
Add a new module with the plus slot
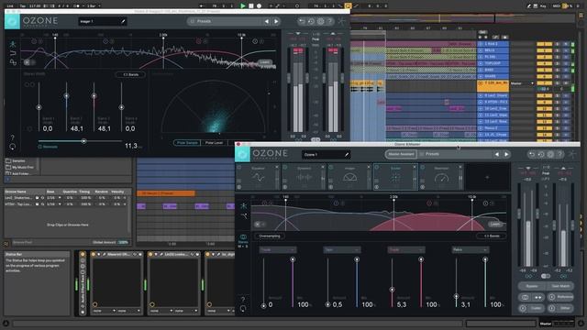point(487,177)
